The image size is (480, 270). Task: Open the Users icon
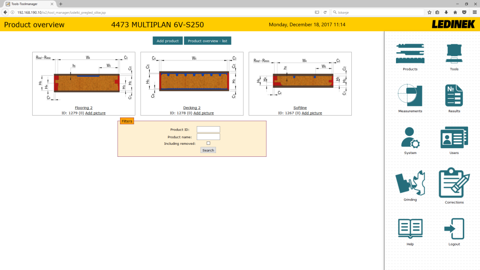tap(454, 137)
